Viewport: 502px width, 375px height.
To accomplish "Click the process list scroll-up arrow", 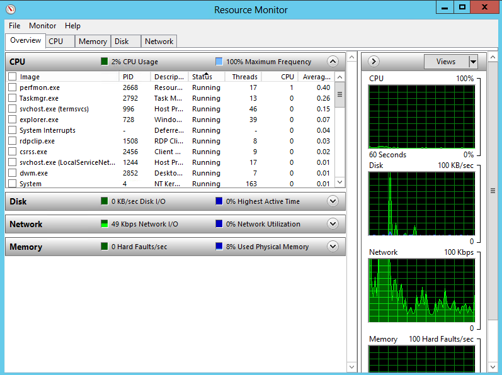I will (x=340, y=77).
